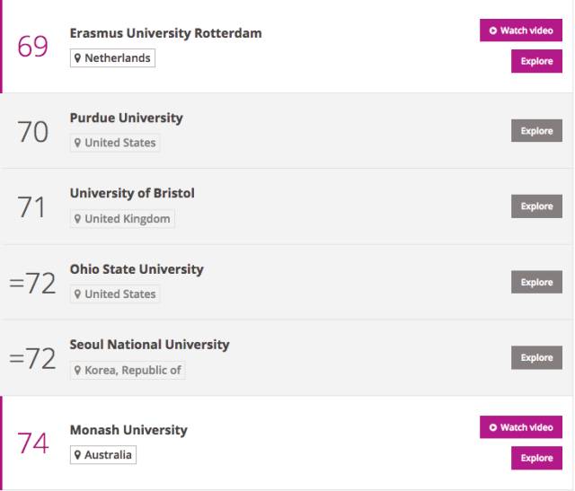The image size is (575, 491).
Task: Click Explore for University of Bristol
Action: coord(536,206)
